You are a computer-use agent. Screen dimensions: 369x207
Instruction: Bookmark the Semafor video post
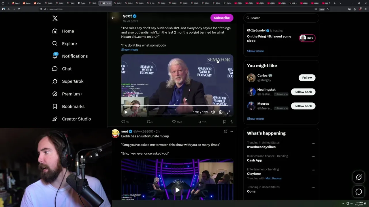coord(225,122)
